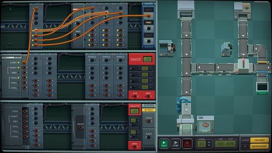This screenshot has width=272, height=153.
Task: Click the POS jack on the red counter
Action: [135, 96]
